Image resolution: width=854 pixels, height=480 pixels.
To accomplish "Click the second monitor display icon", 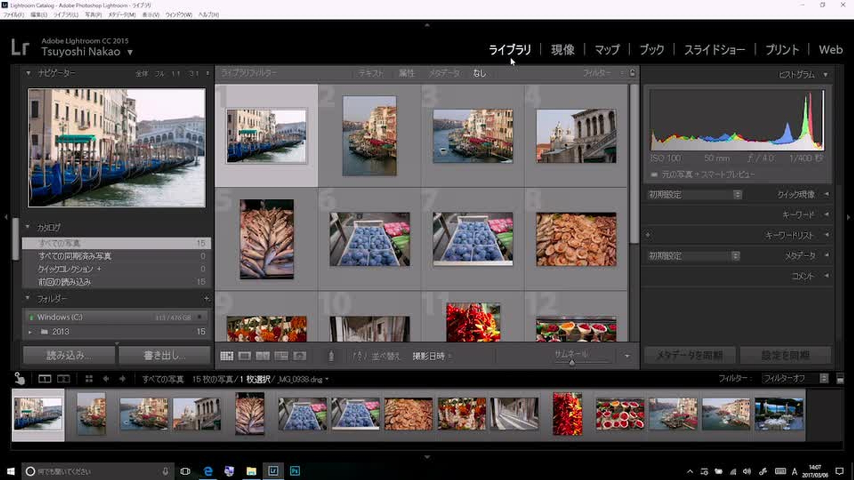I will pos(64,379).
